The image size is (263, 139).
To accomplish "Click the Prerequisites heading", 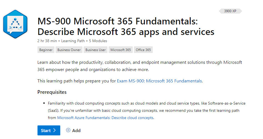I will pos(52,92).
